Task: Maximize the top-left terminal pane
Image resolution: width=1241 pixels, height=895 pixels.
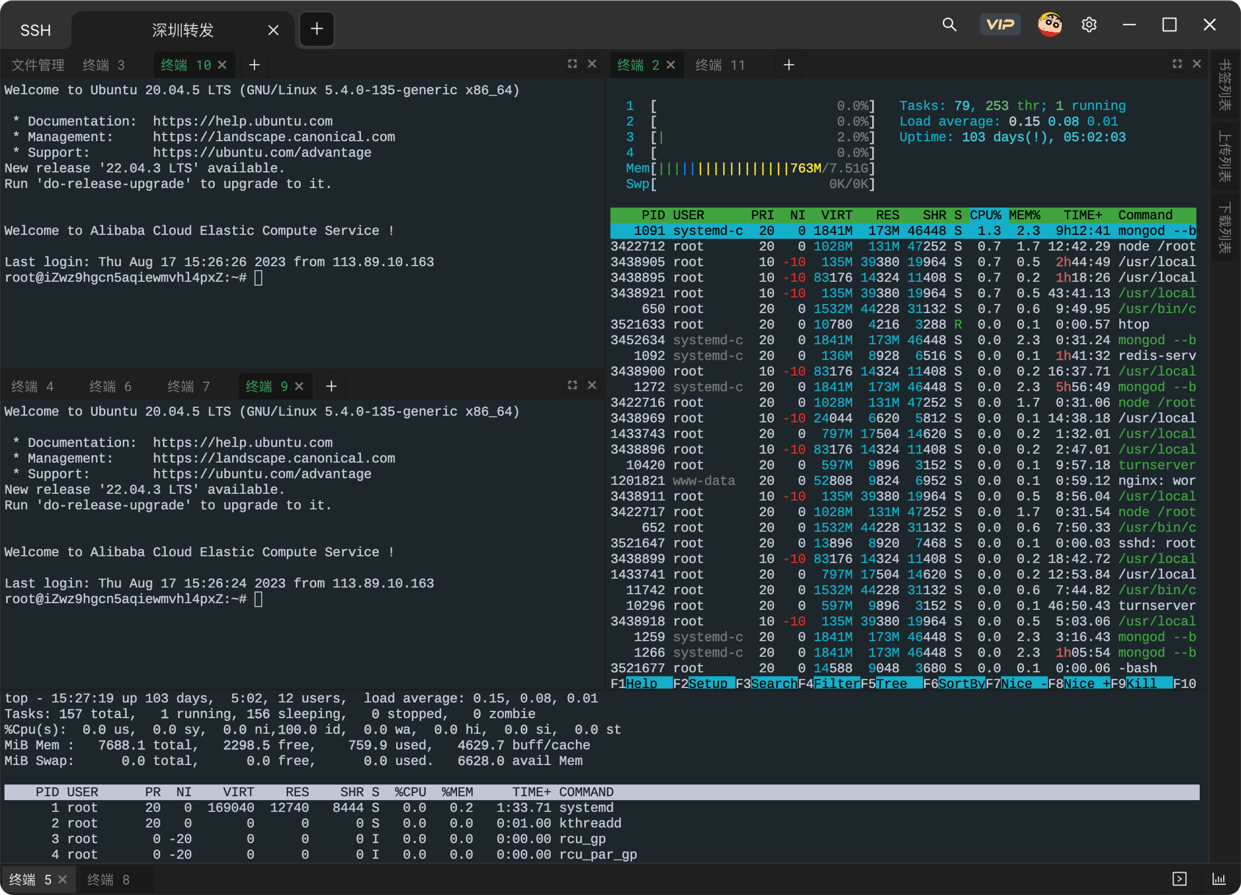Action: [x=573, y=64]
